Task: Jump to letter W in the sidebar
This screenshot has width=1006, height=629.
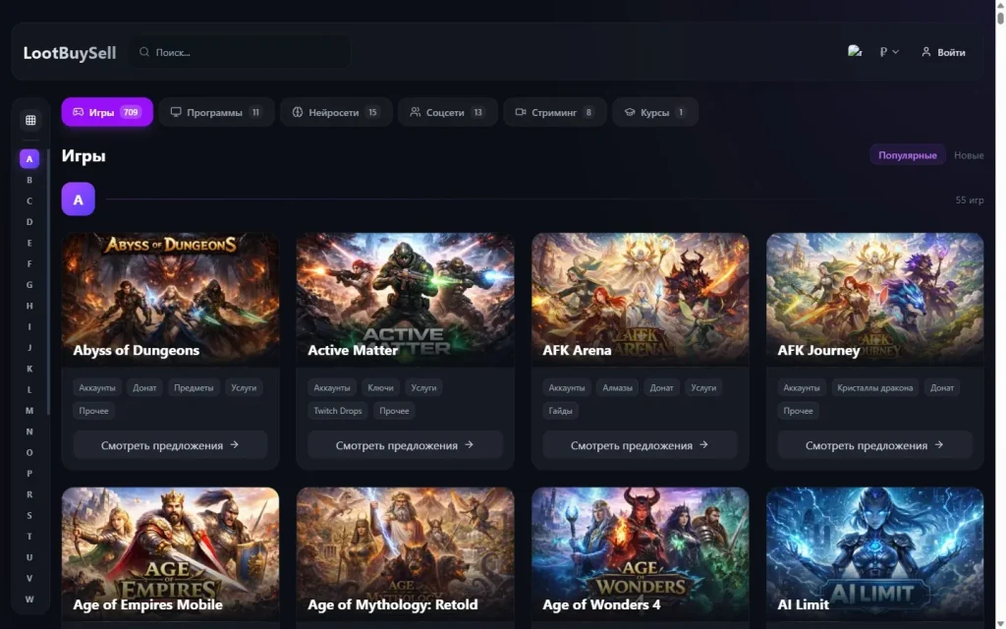Action: pos(29,599)
